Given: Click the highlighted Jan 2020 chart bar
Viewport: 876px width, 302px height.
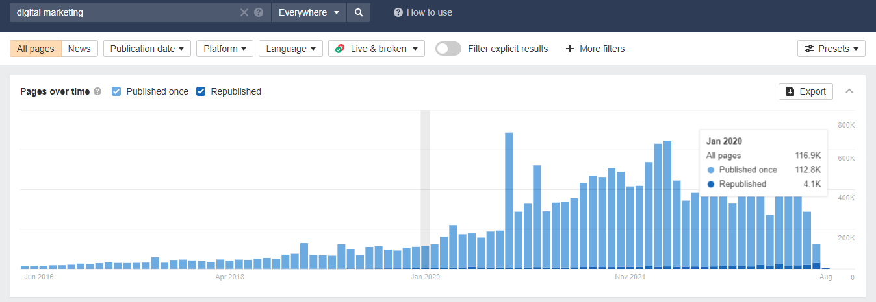Looking at the screenshot, I should pyautogui.click(x=426, y=257).
